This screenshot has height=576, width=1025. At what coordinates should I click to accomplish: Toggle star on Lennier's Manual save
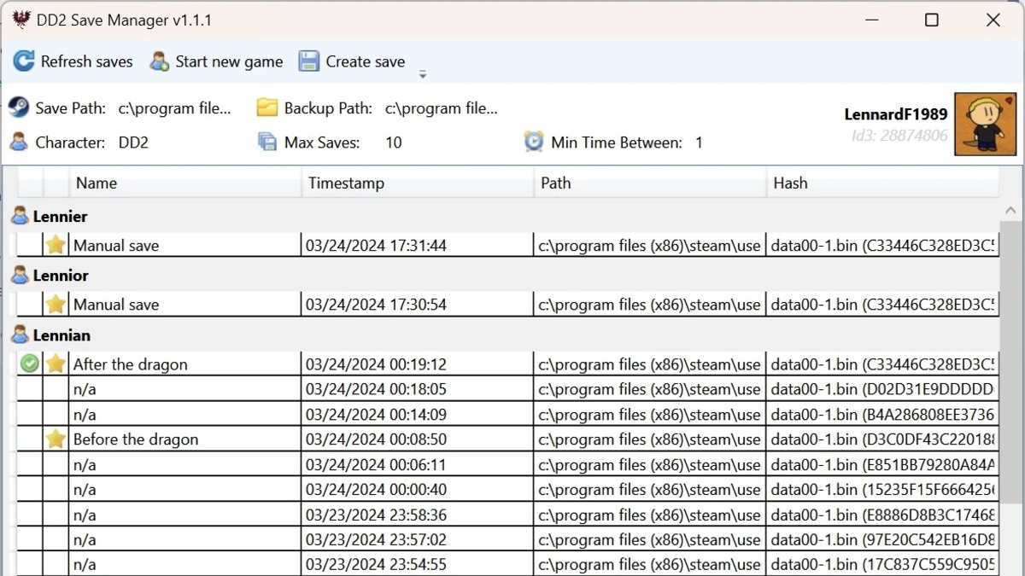click(56, 246)
